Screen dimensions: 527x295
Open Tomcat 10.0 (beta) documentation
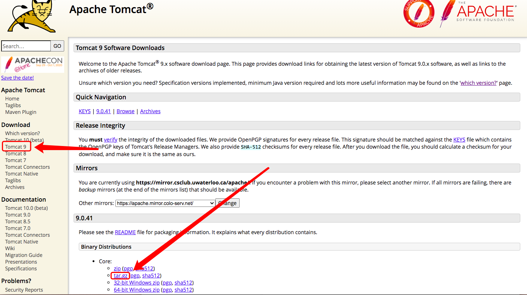[x=26, y=208]
